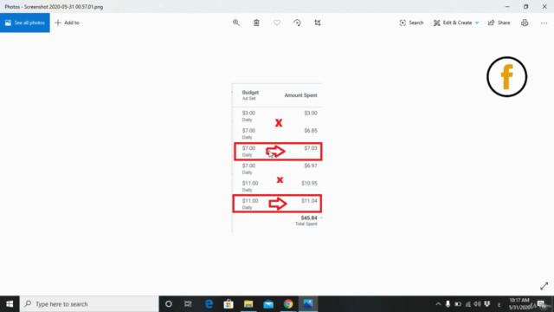Open the Windows Start menu
Viewport: 554px width, 312px height.
(10, 304)
